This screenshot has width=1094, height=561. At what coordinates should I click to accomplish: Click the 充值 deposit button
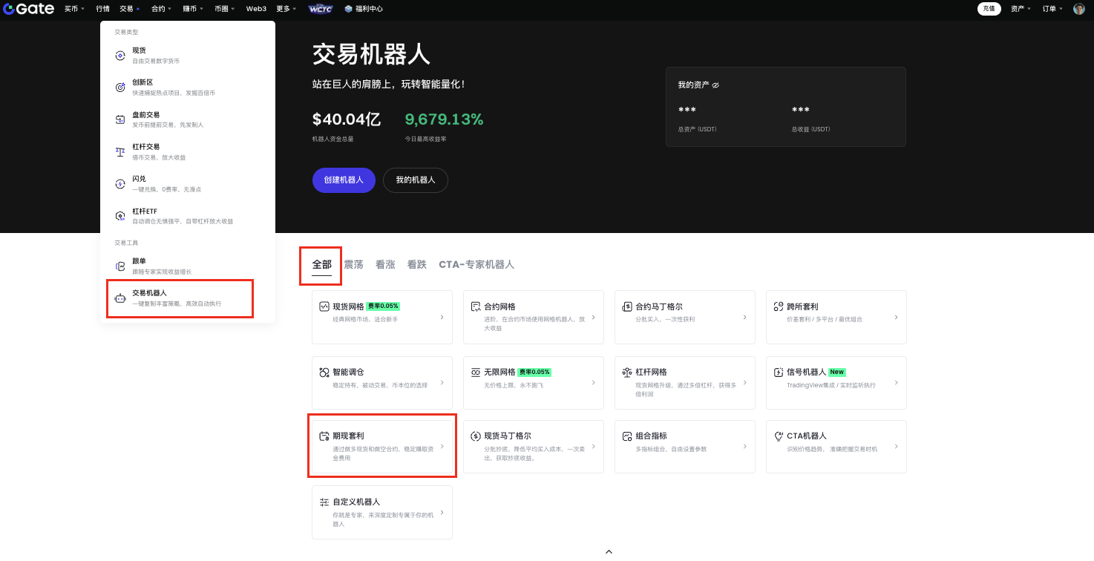coord(989,9)
